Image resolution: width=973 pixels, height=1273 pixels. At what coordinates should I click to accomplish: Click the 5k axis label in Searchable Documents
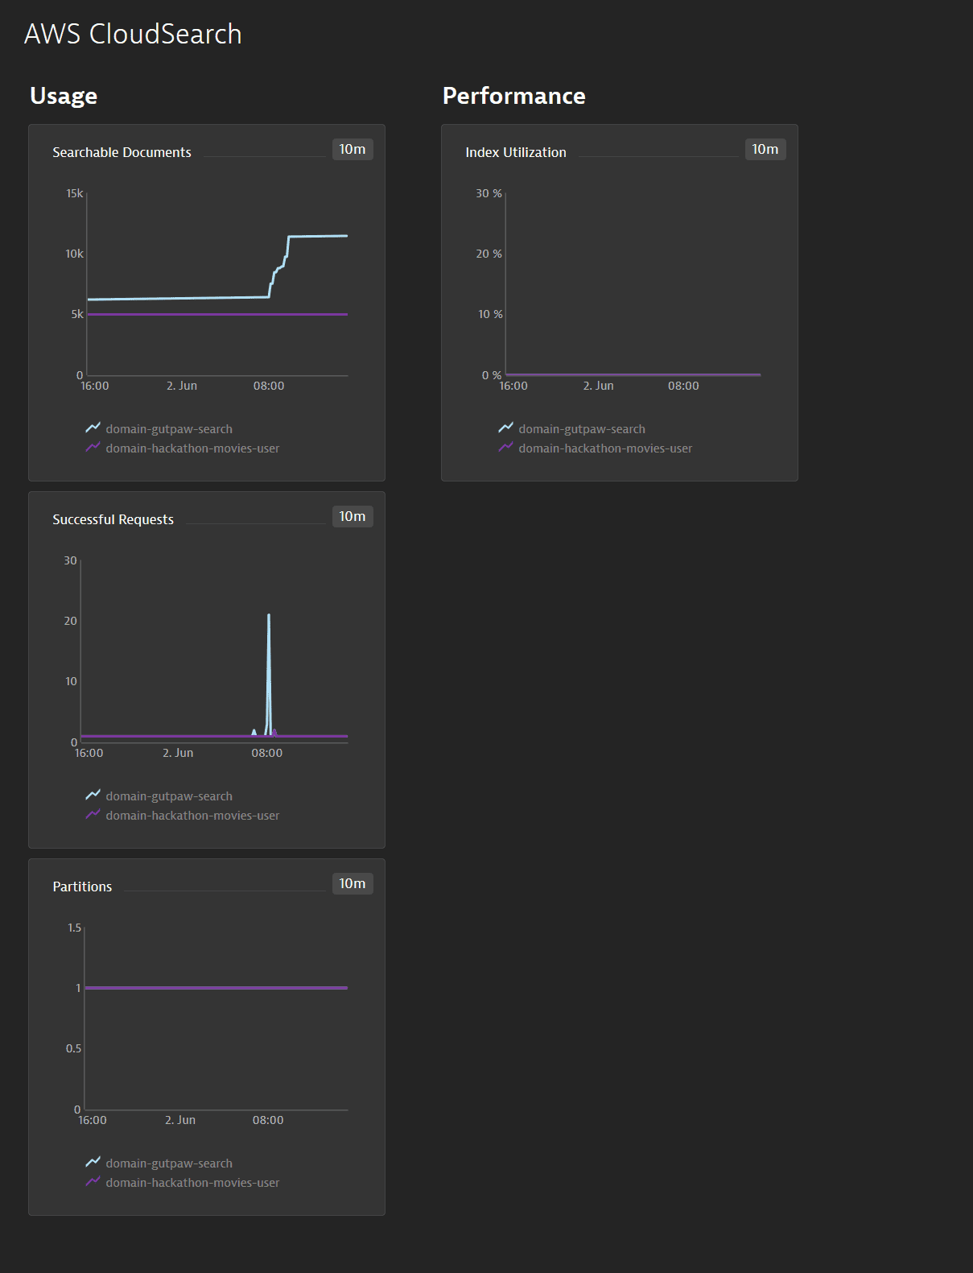click(x=77, y=314)
